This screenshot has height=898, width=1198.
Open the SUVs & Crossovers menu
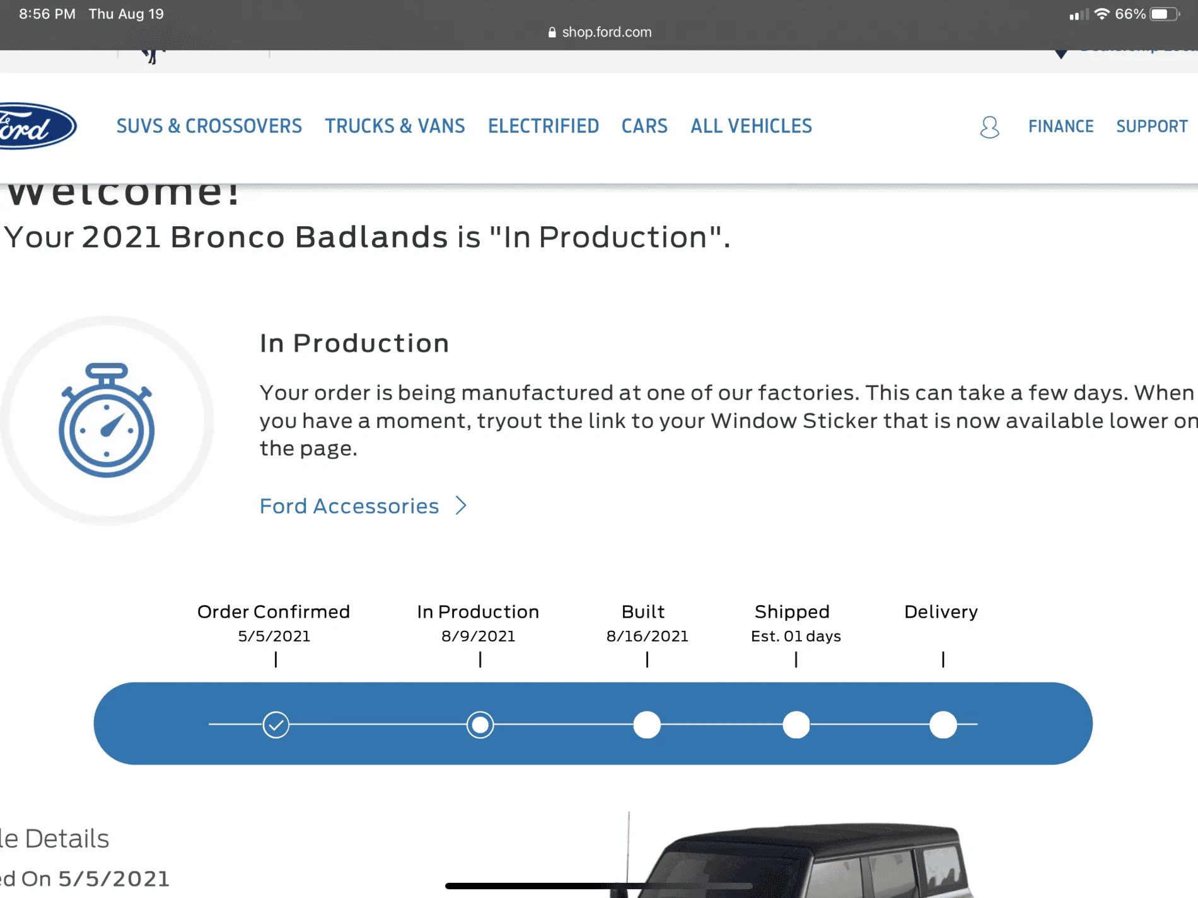click(209, 126)
